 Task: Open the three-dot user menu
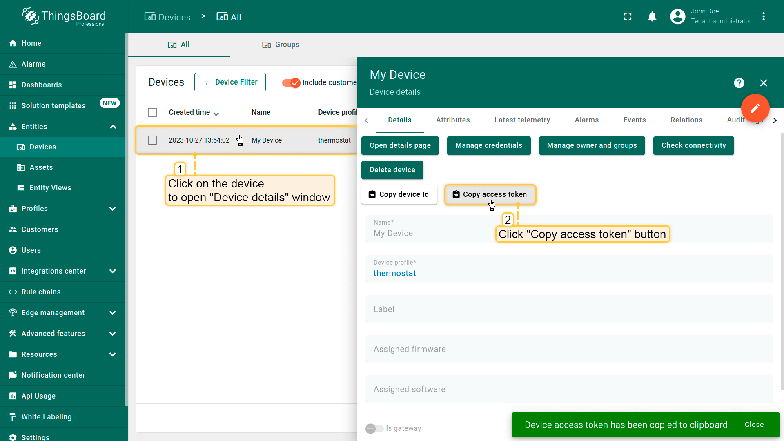click(x=764, y=16)
